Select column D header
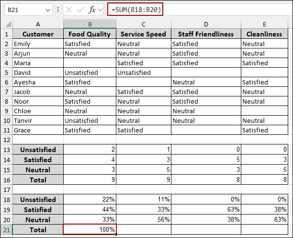 pyautogui.click(x=206, y=24)
